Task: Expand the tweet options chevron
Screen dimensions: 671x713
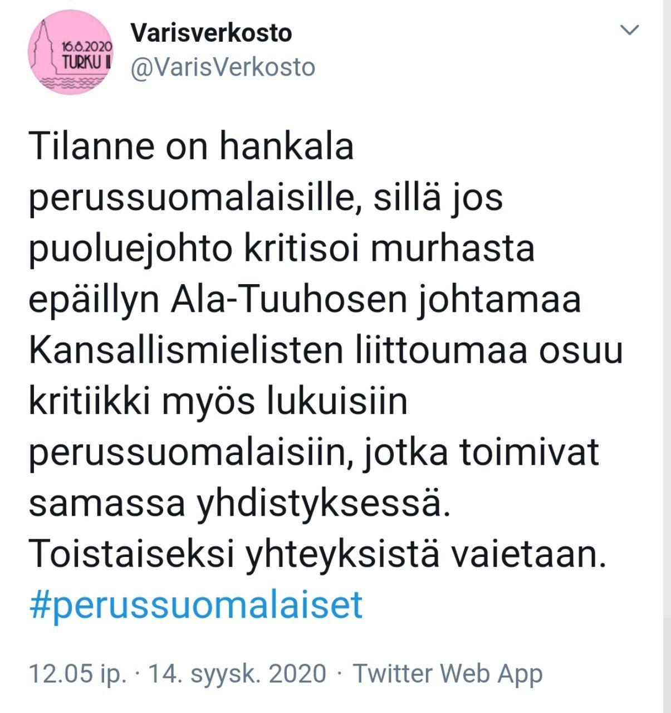Action: (x=630, y=31)
